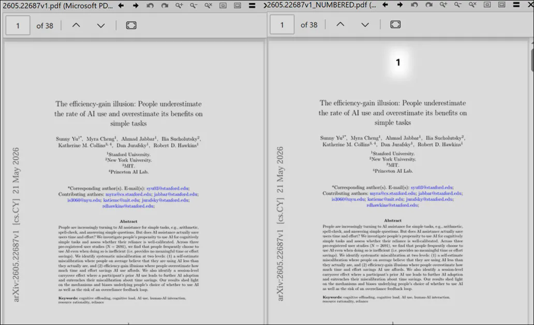Go to next page in the NUMBERED.pdf viewer
The image size is (534, 325).
pos(365,25)
